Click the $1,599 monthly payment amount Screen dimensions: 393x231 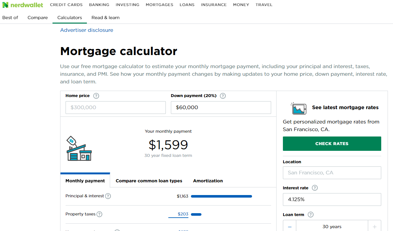pos(168,145)
